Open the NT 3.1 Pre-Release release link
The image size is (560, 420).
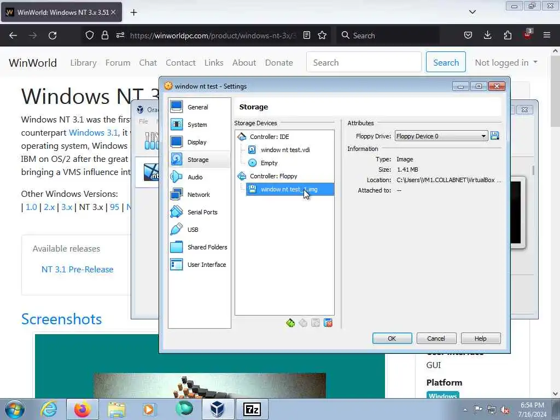pos(78,269)
